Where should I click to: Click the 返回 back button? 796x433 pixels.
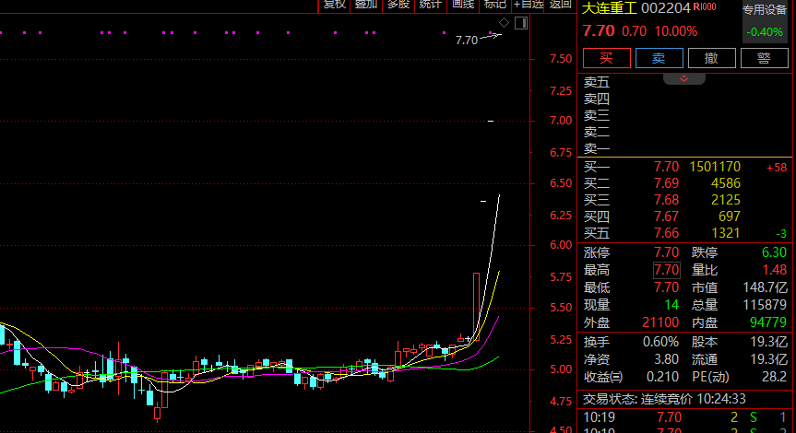(x=560, y=5)
